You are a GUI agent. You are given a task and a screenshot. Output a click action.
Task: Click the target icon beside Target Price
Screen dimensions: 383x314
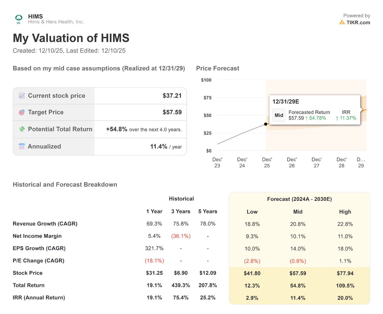(x=21, y=112)
